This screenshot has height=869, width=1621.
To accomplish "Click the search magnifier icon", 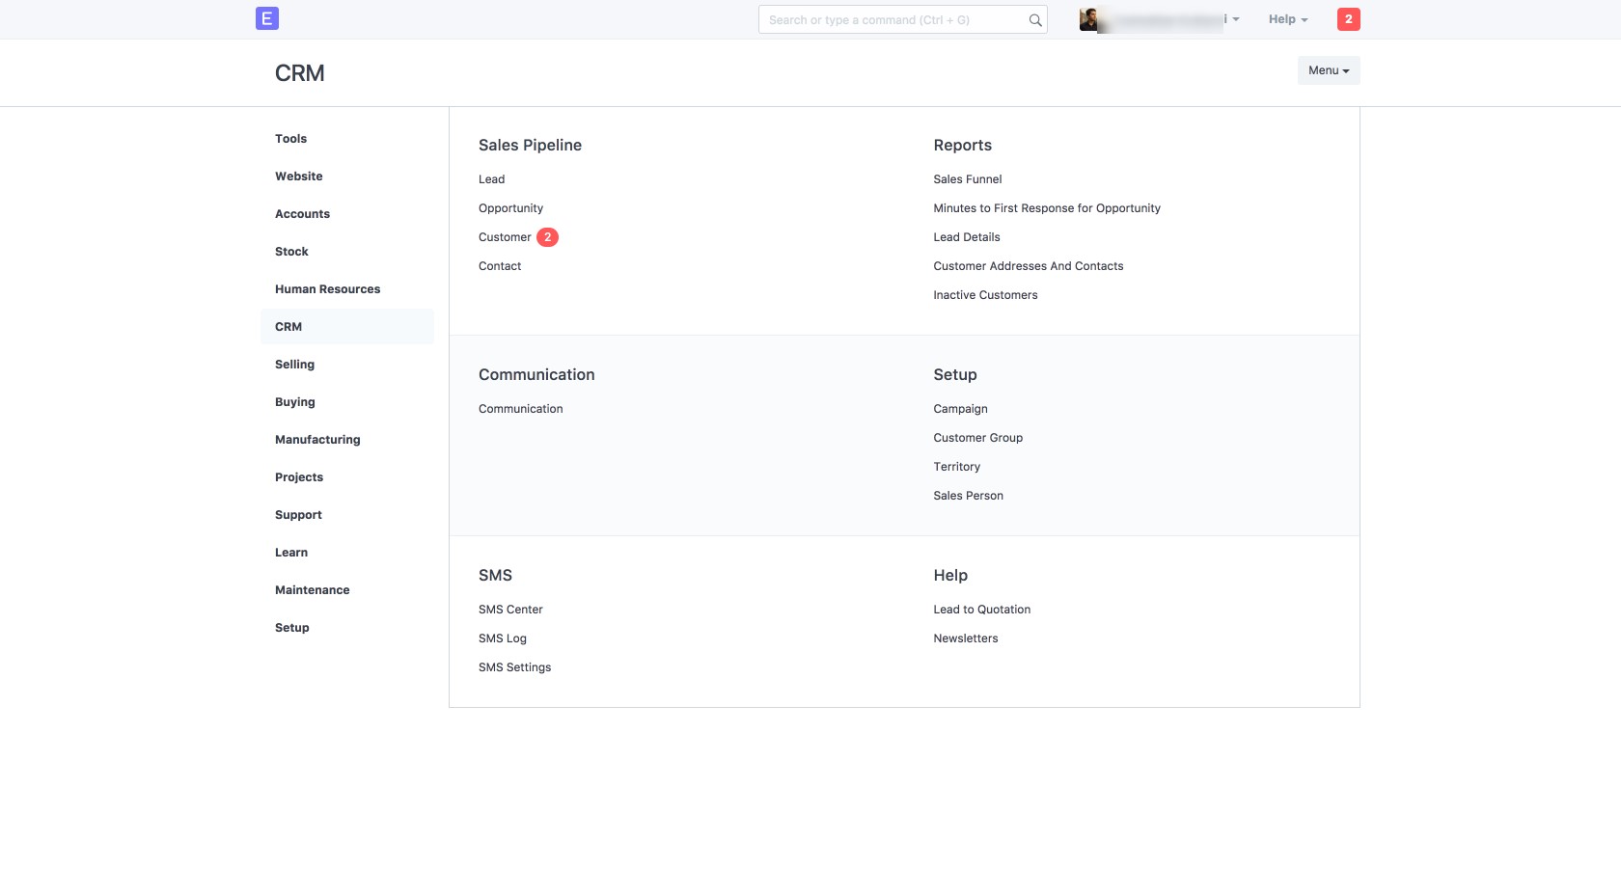I will click(x=1034, y=20).
